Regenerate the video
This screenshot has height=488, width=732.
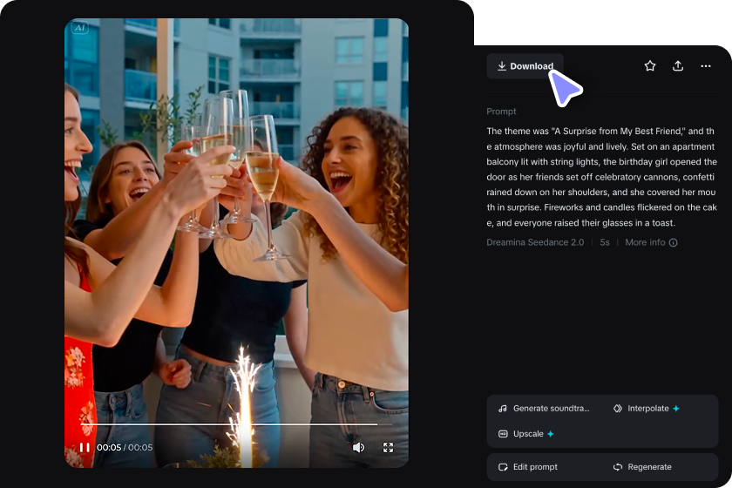tap(642, 467)
